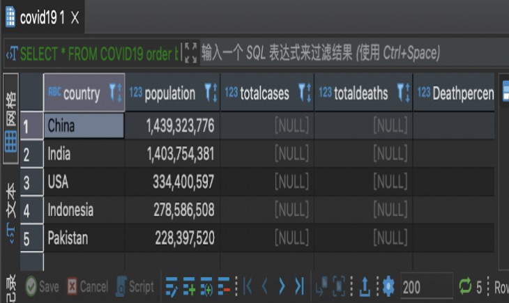Select the Pakistan cell

pyautogui.click(x=84, y=238)
